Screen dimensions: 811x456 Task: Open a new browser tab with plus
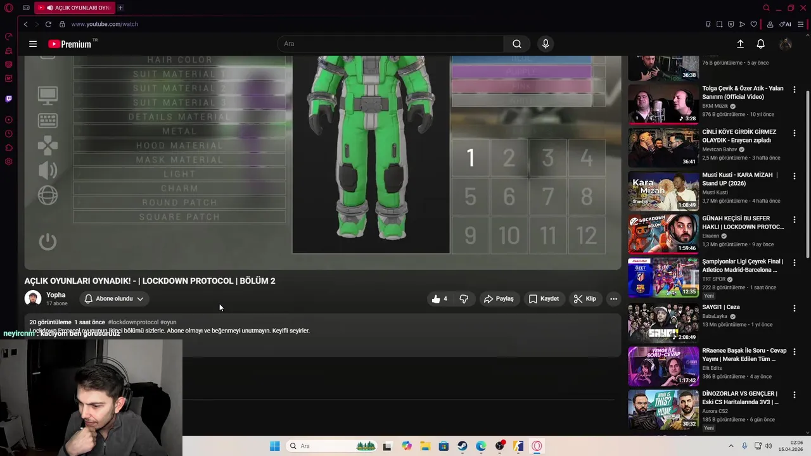(x=120, y=8)
